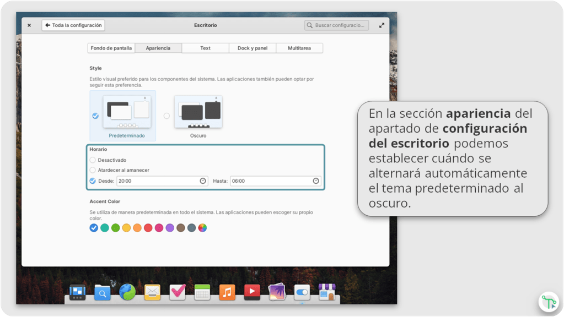Open the Dock y panel tab
Viewport: 564px width, 317px height.
(x=253, y=48)
